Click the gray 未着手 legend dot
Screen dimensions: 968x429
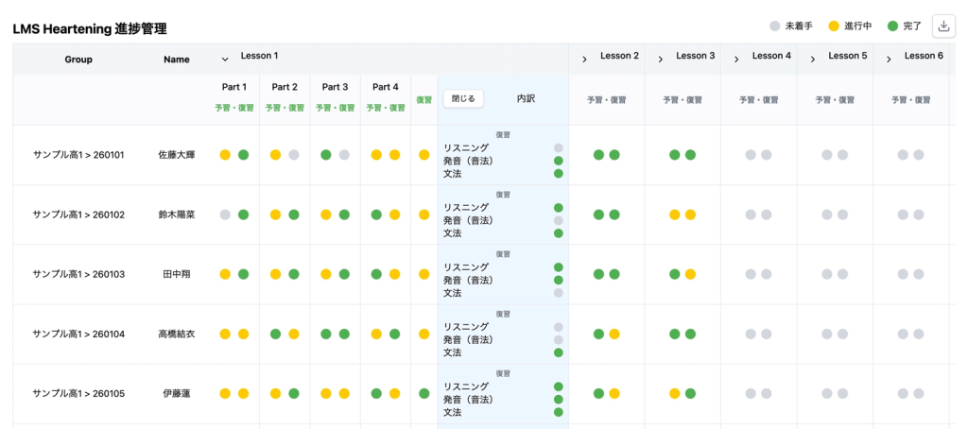coord(775,26)
